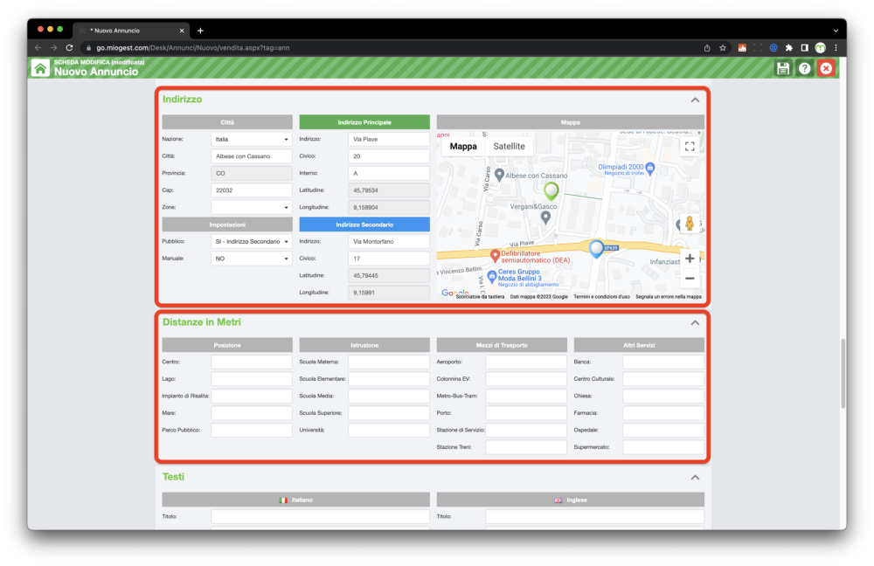
Task: Click the Banca distance field
Action: pos(663,362)
